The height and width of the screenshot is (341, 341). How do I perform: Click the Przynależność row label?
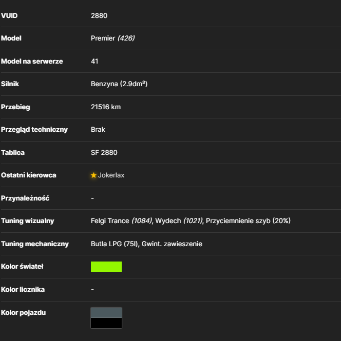tap(25, 198)
